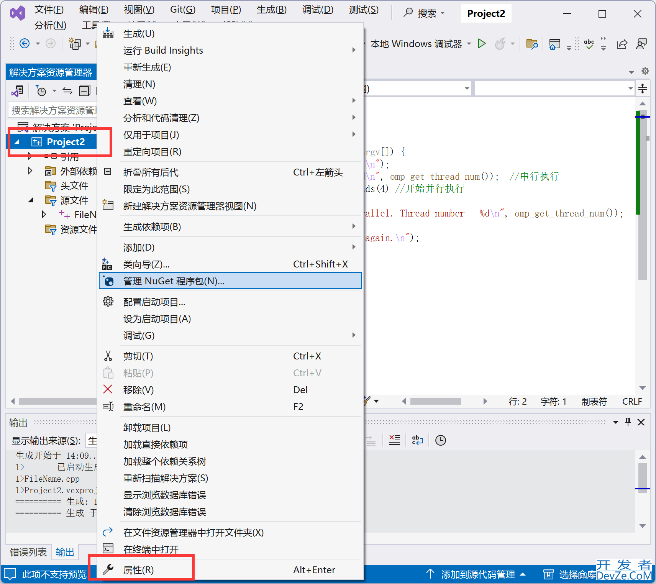
Task: Click the spell check abc icon
Action: tap(589, 44)
